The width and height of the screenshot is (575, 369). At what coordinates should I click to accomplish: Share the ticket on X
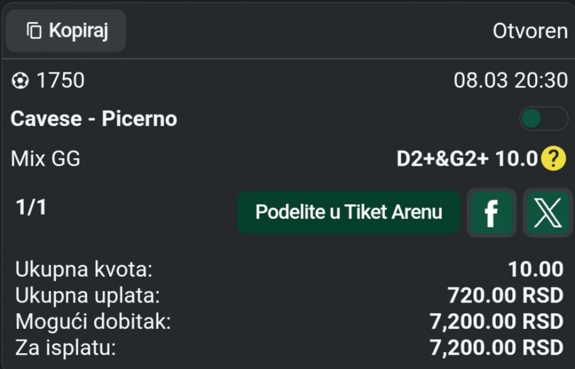[547, 212]
